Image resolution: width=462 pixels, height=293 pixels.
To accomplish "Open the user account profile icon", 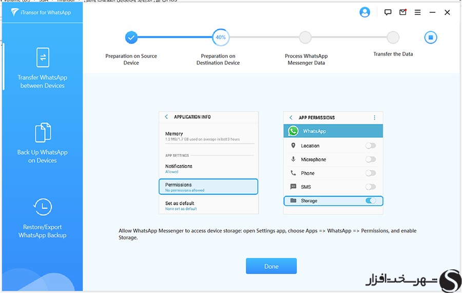I will click(364, 12).
